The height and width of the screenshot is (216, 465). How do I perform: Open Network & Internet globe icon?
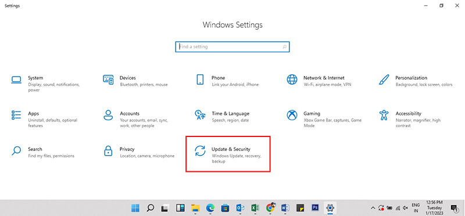(x=292, y=80)
